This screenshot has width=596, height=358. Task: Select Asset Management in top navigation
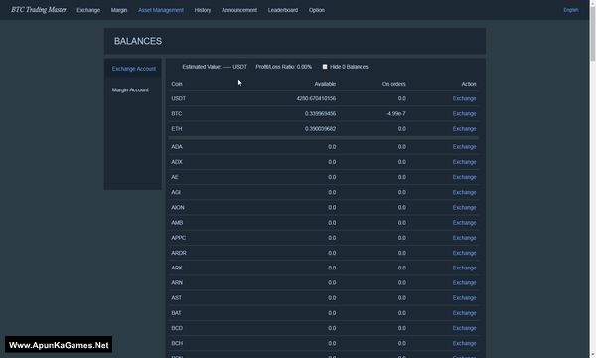[161, 10]
